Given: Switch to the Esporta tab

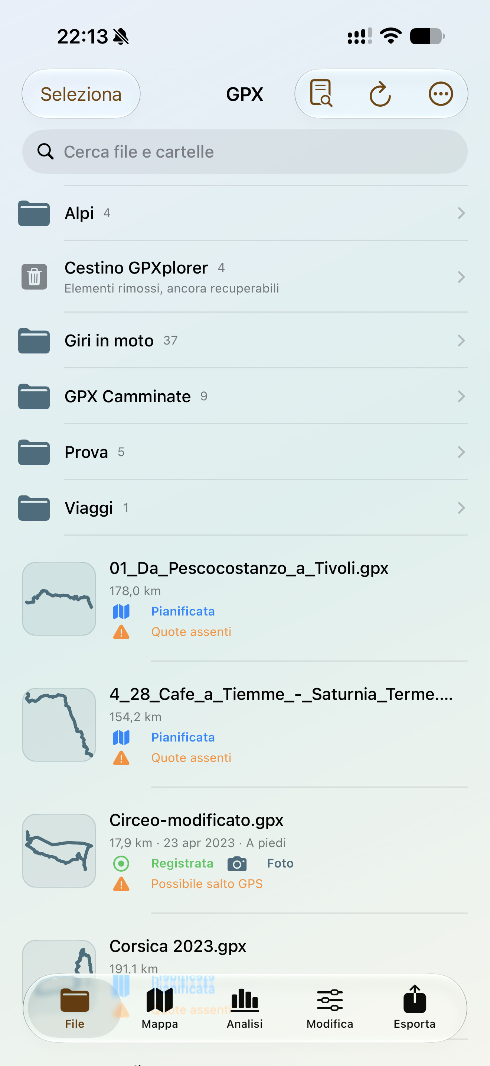Looking at the screenshot, I should tap(414, 1008).
